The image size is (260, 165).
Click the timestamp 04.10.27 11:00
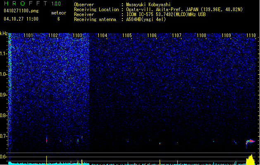(21, 19)
